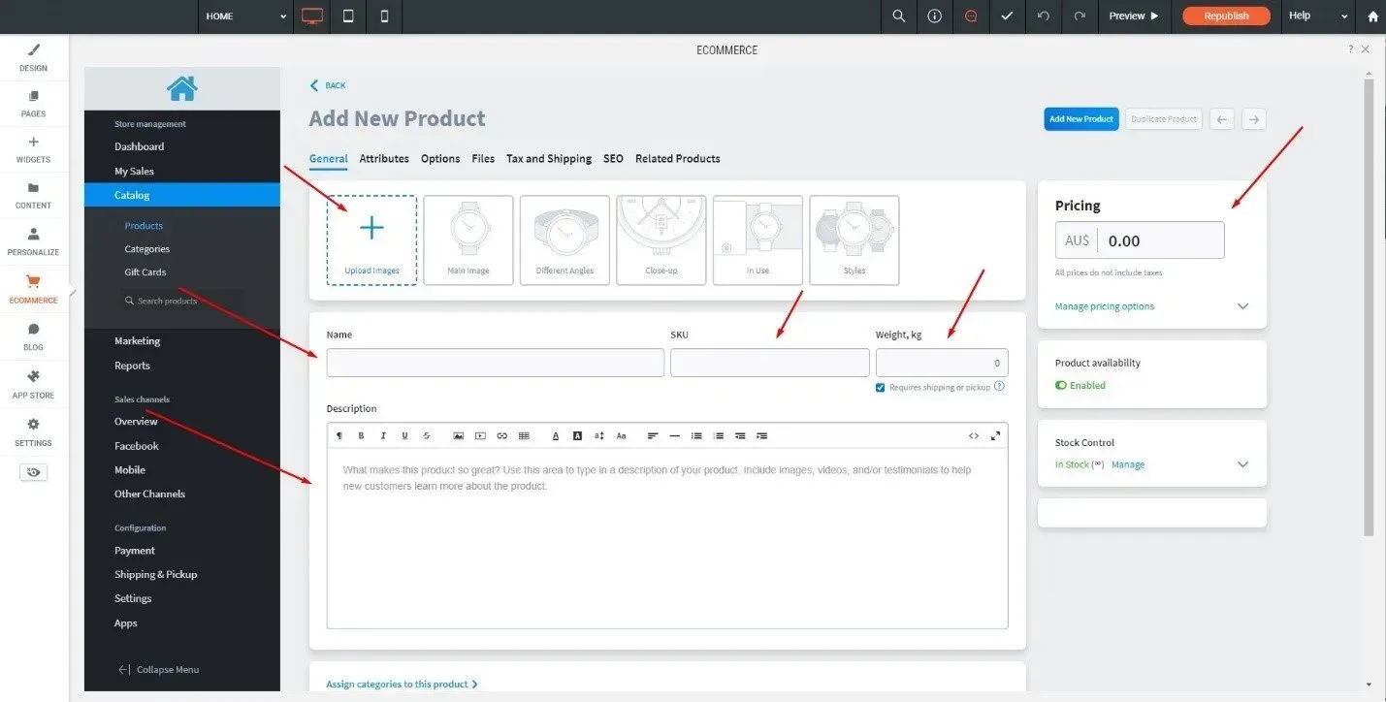Screen dimensions: 1386x702
Task: Click the SKU input field
Action: (770, 363)
